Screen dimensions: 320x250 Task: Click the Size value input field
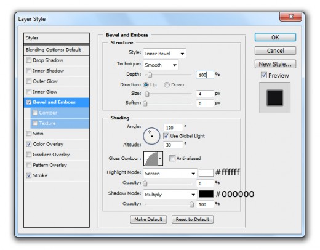pos(205,94)
